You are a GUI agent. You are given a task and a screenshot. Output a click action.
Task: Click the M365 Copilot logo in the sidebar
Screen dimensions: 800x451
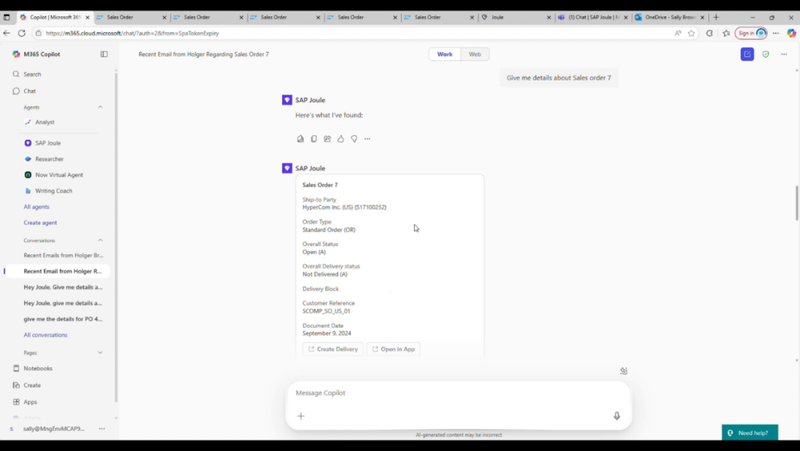click(16, 54)
